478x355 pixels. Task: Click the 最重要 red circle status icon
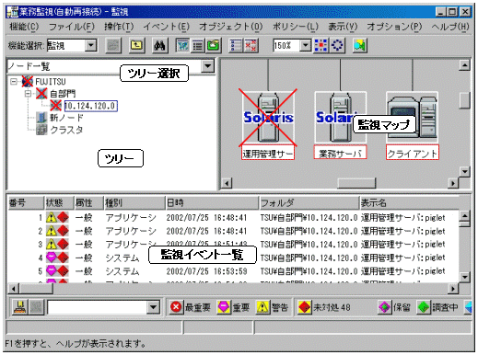click(176, 307)
